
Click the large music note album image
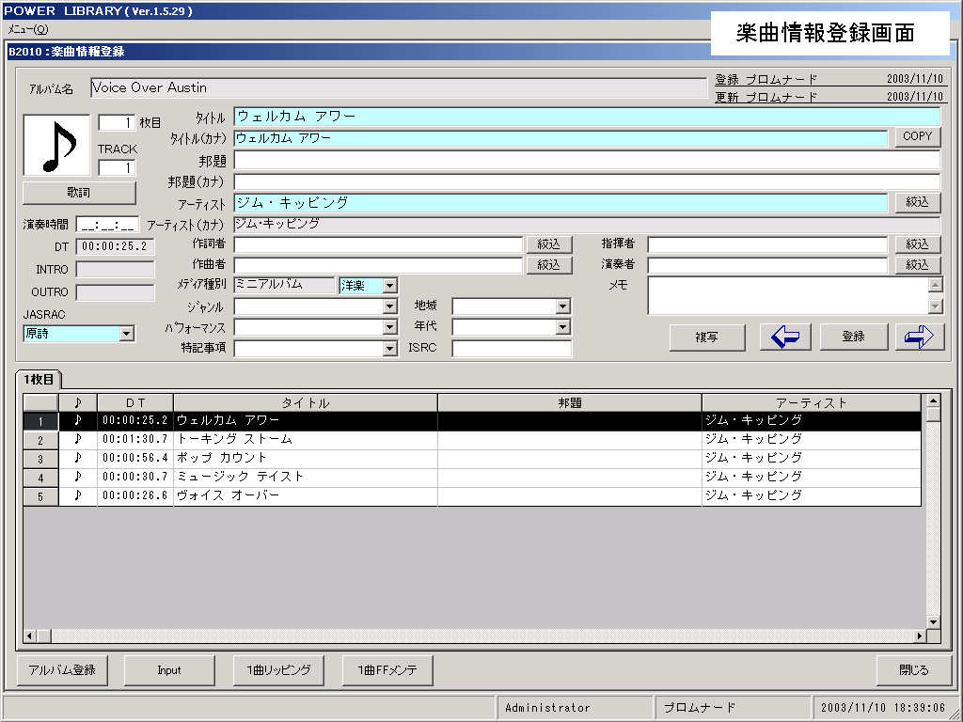(x=56, y=146)
